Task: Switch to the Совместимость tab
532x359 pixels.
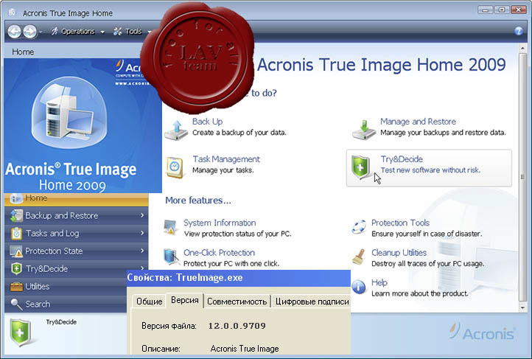Action: 237,302
